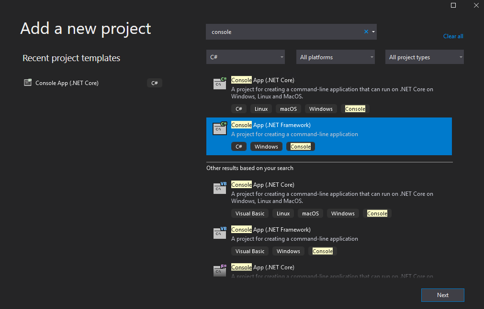The image size is (484, 309).
Task: Select recent template Console App (.NET Core)
Action: point(67,83)
